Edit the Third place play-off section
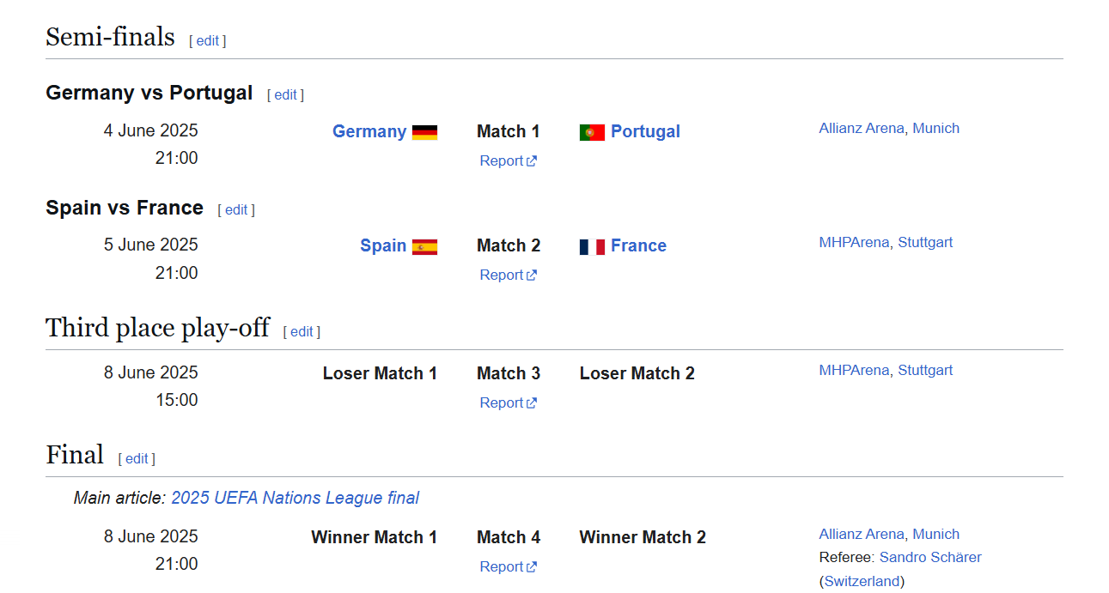Viewport: 1109px width, 593px height. [302, 331]
